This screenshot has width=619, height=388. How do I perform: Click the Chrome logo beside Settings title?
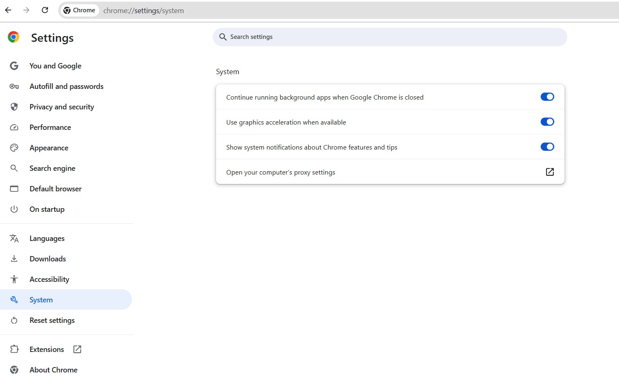point(14,37)
